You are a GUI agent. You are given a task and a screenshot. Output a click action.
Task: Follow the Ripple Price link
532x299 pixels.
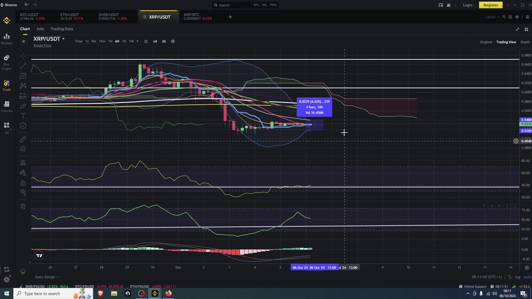point(42,45)
